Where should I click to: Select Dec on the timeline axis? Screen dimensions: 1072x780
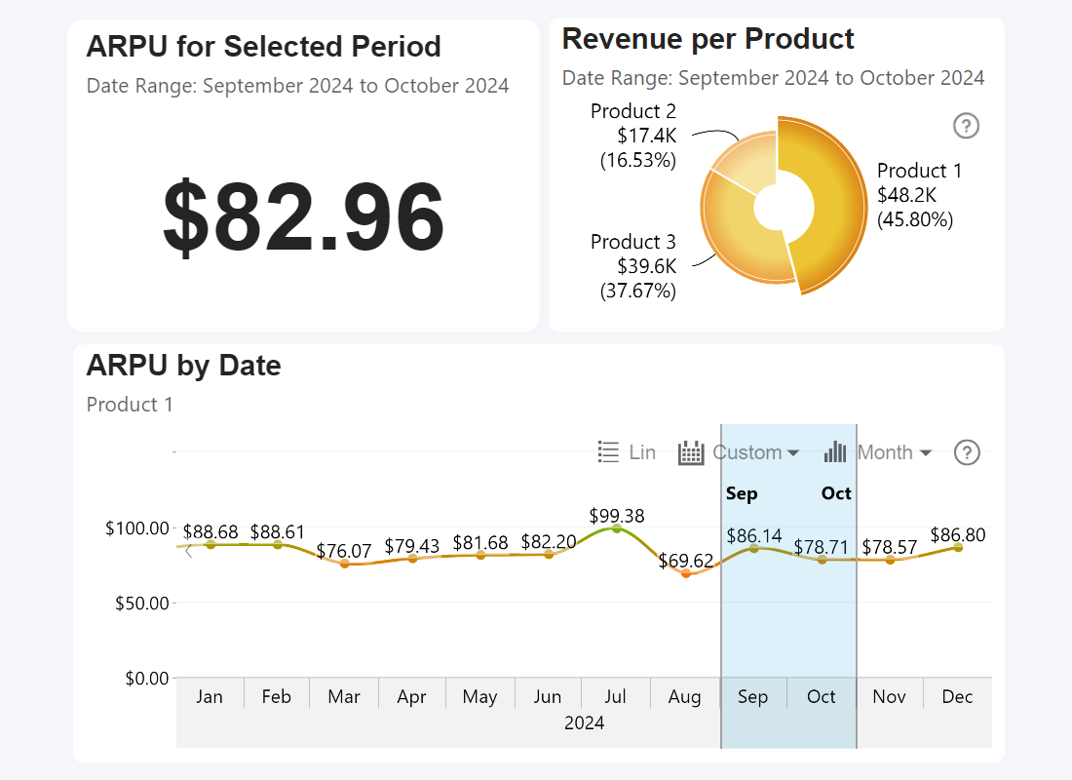point(957,696)
